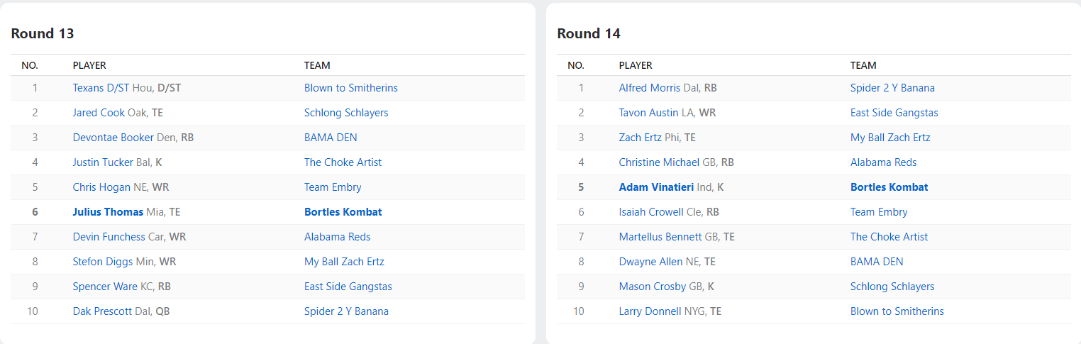The width and height of the screenshot is (1081, 344).
Task: Click Stefon Diggs player link
Action: 103,262
